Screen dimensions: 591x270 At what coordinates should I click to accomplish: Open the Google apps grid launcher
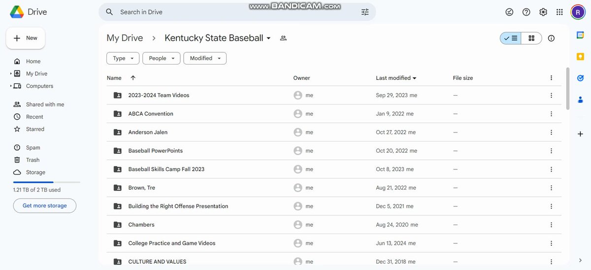pyautogui.click(x=559, y=12)
